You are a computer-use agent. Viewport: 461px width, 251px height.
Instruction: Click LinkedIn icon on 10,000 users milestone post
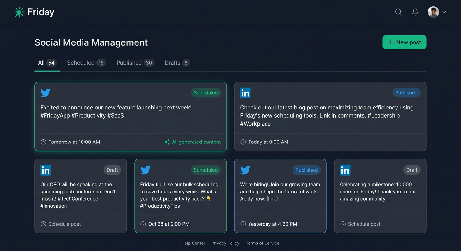[x=345, y=170]
